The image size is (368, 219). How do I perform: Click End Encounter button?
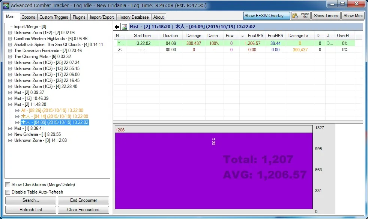point(84,200)
